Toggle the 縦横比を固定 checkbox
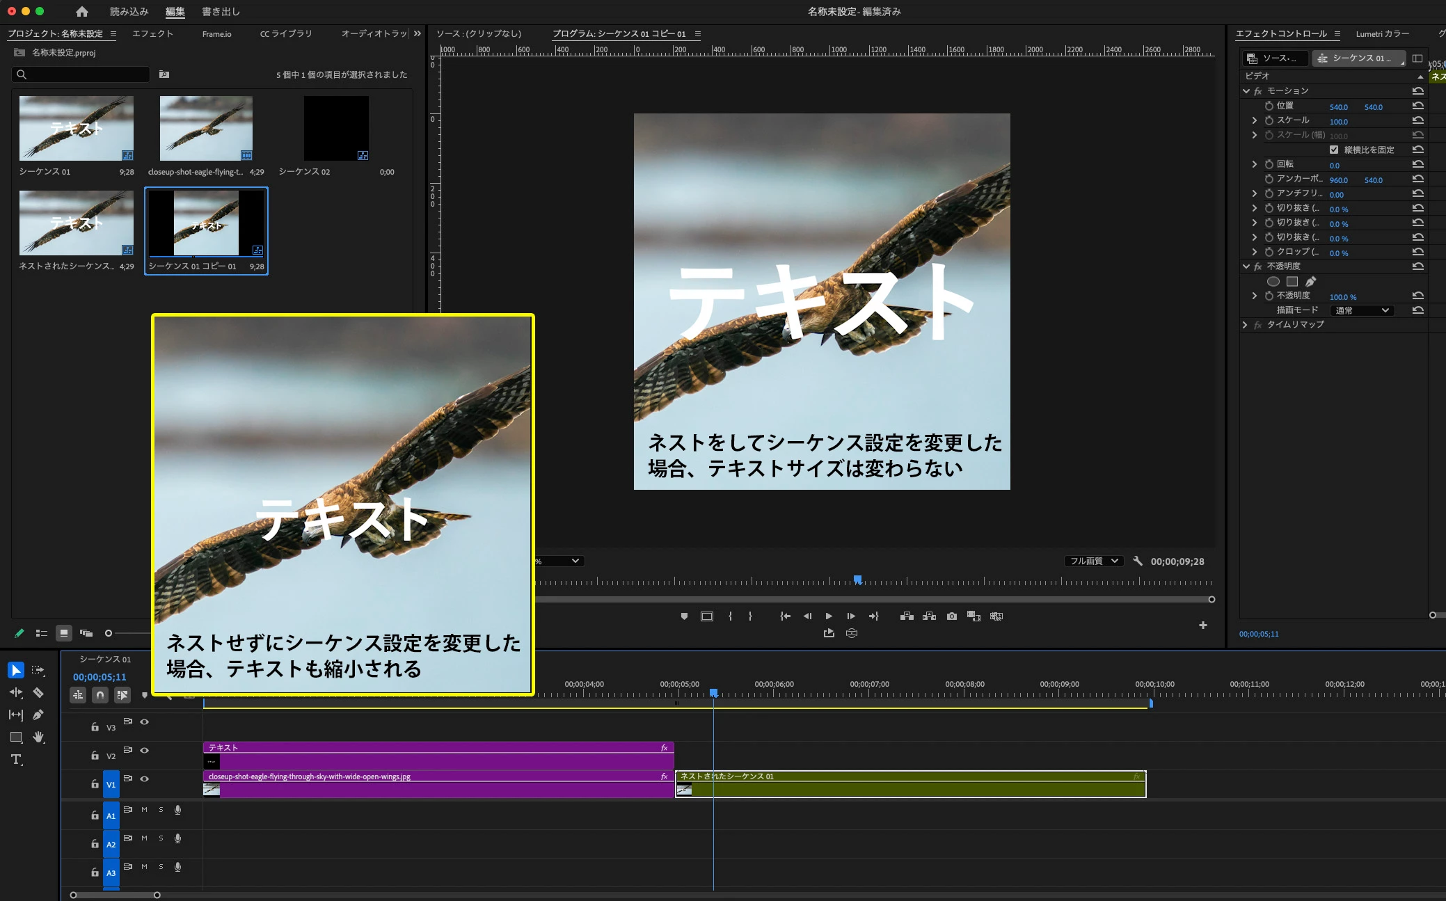 [1333, 150]
